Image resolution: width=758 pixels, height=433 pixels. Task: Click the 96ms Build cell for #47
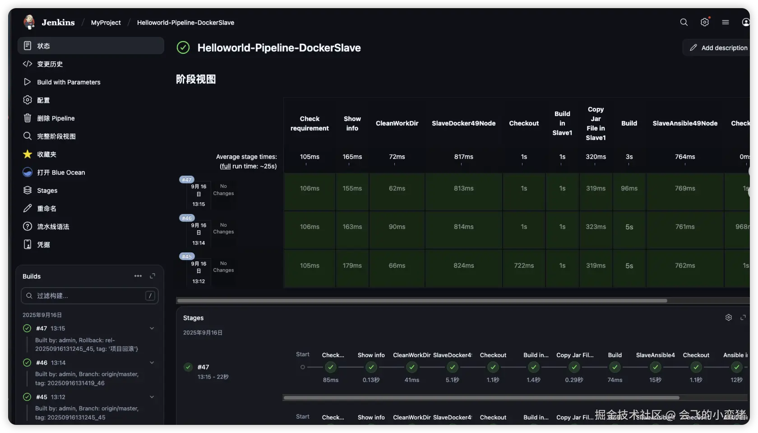click(x=629, y=191)
